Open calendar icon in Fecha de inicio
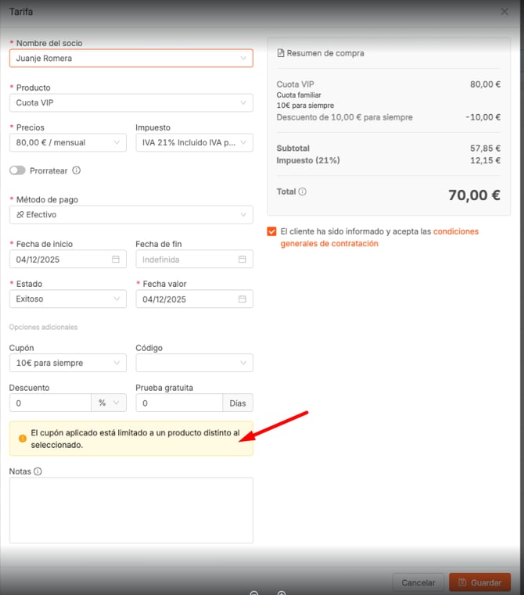 pos(116,260)
